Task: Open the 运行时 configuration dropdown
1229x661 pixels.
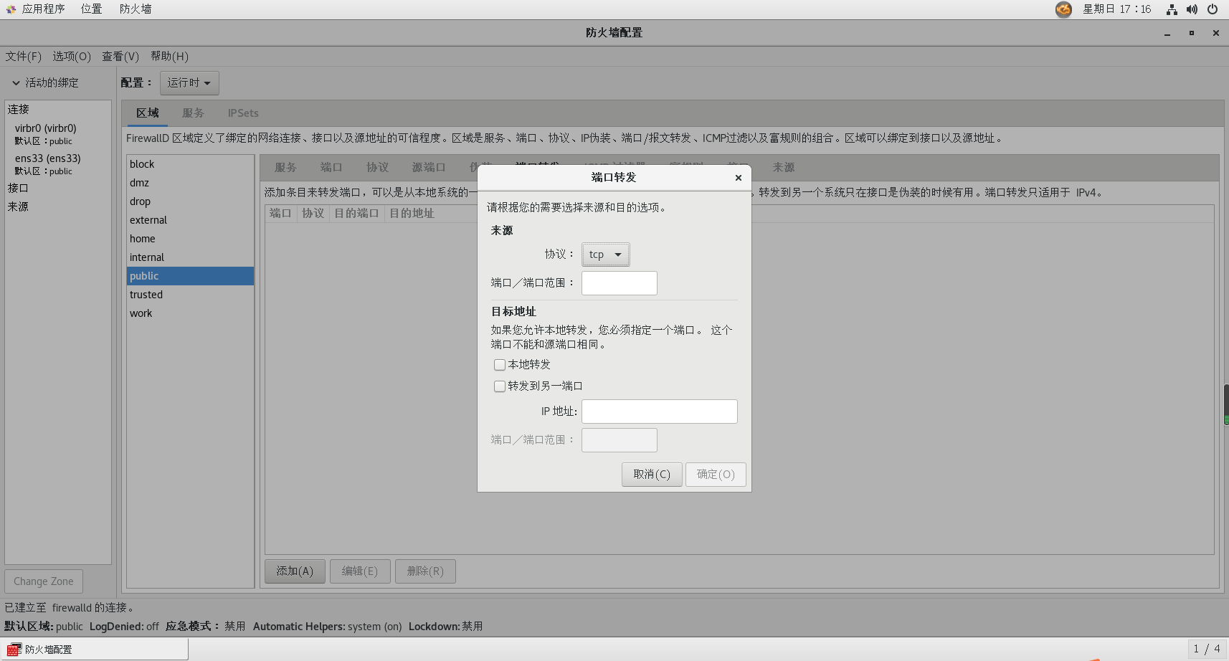Action: pyautogui.click(x=189, y=83)
